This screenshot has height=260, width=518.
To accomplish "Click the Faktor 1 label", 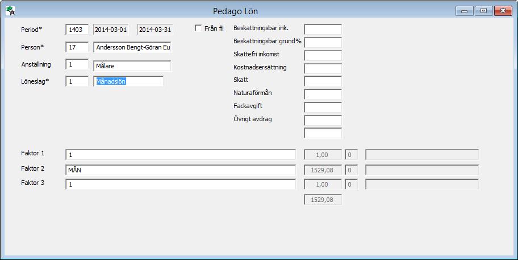I will (x=33, y=153).
